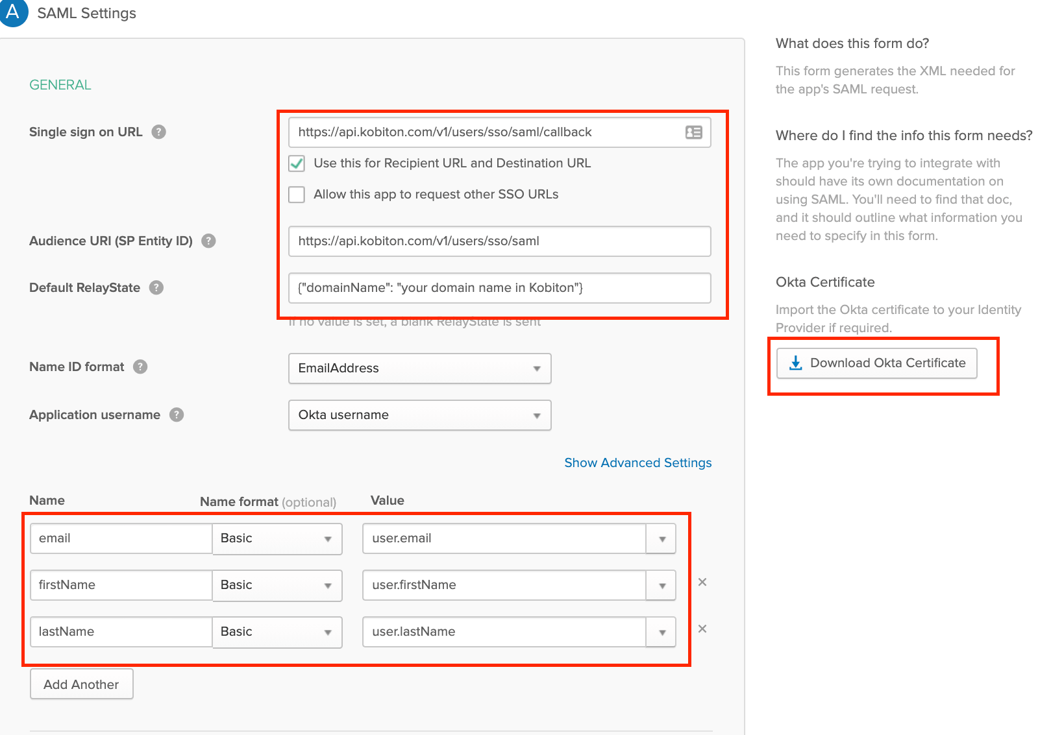Click help icon beside Audience URI label
The image size is (1051, 735).
208,241
